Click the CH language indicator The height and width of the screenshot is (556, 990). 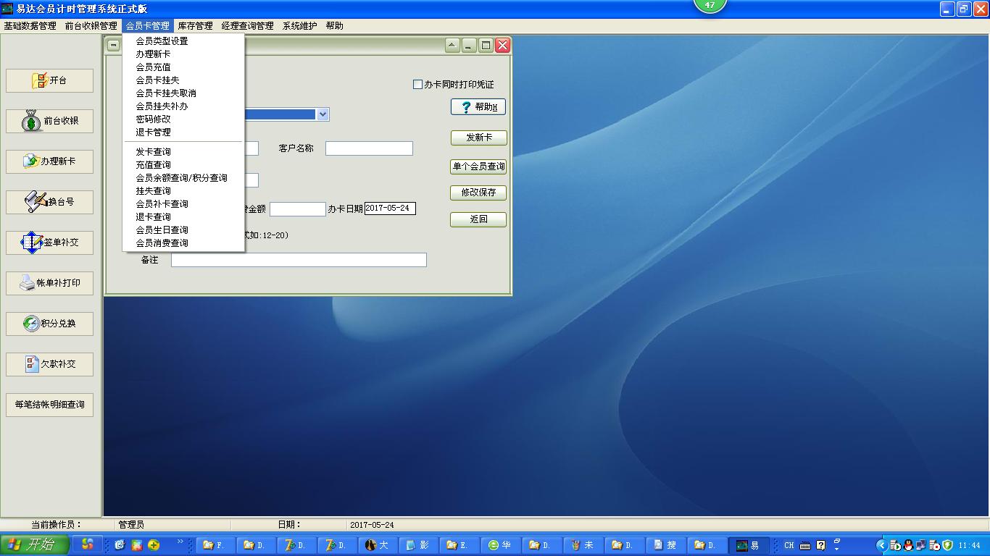point(789,545)
